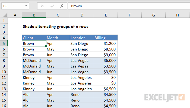Select the Aldi cell in row 14
The width and height of the screenshot is (190, 108).
[x=34, y=94]
